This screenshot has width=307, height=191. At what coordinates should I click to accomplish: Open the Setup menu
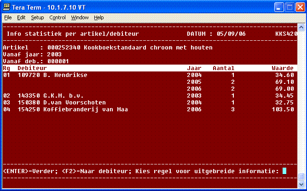(x=37, y=17)
